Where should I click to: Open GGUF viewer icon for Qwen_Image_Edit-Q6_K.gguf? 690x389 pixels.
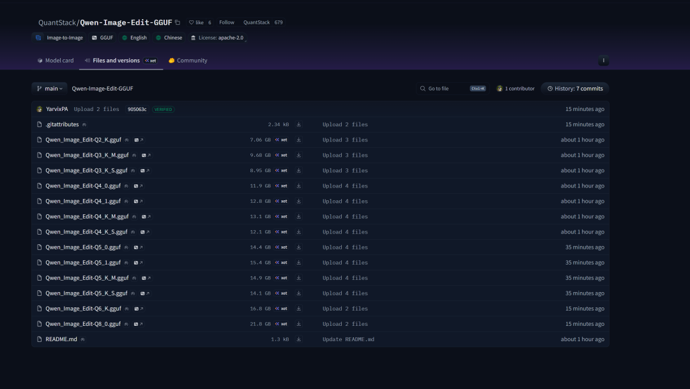(139, 309)
